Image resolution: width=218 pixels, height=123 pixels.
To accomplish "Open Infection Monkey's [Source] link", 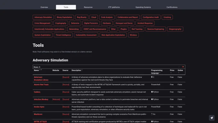I will [66, 99].
